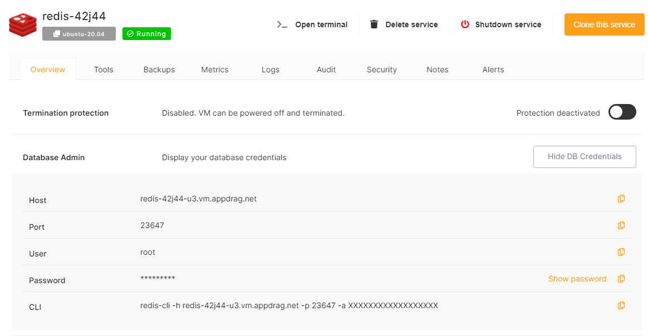Open the Metrics tab

[215, 70]
